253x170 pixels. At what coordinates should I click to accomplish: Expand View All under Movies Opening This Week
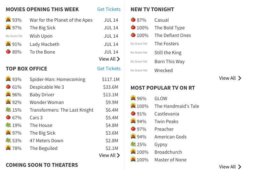pyautogui.click(x=109, y=59)
